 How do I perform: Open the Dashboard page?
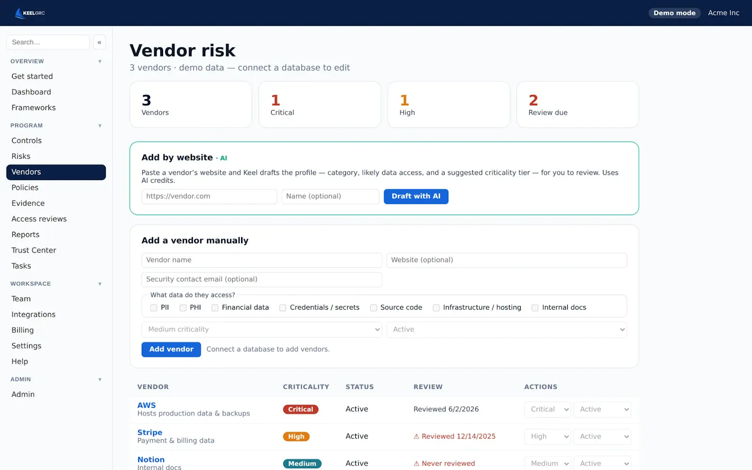pyautogui.click(x=56, y=92)
